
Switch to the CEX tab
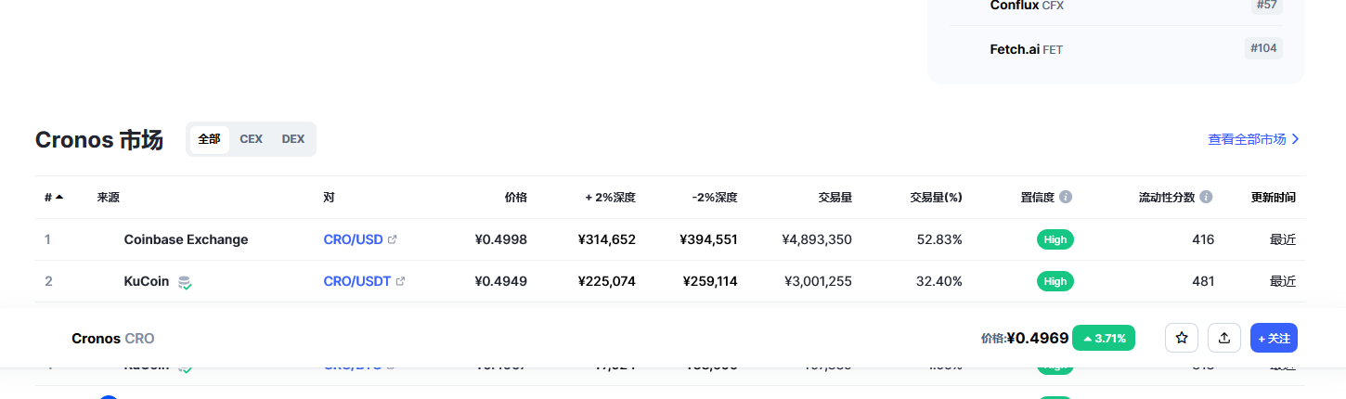pos(251,139)
